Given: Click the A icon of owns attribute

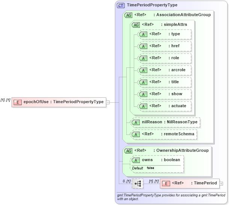Looking at the screenshot, I should click(136, 160).
